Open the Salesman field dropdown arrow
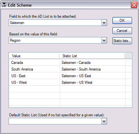Image resolution: width=139 pixels, height=134 pixels. click(104, 23)
